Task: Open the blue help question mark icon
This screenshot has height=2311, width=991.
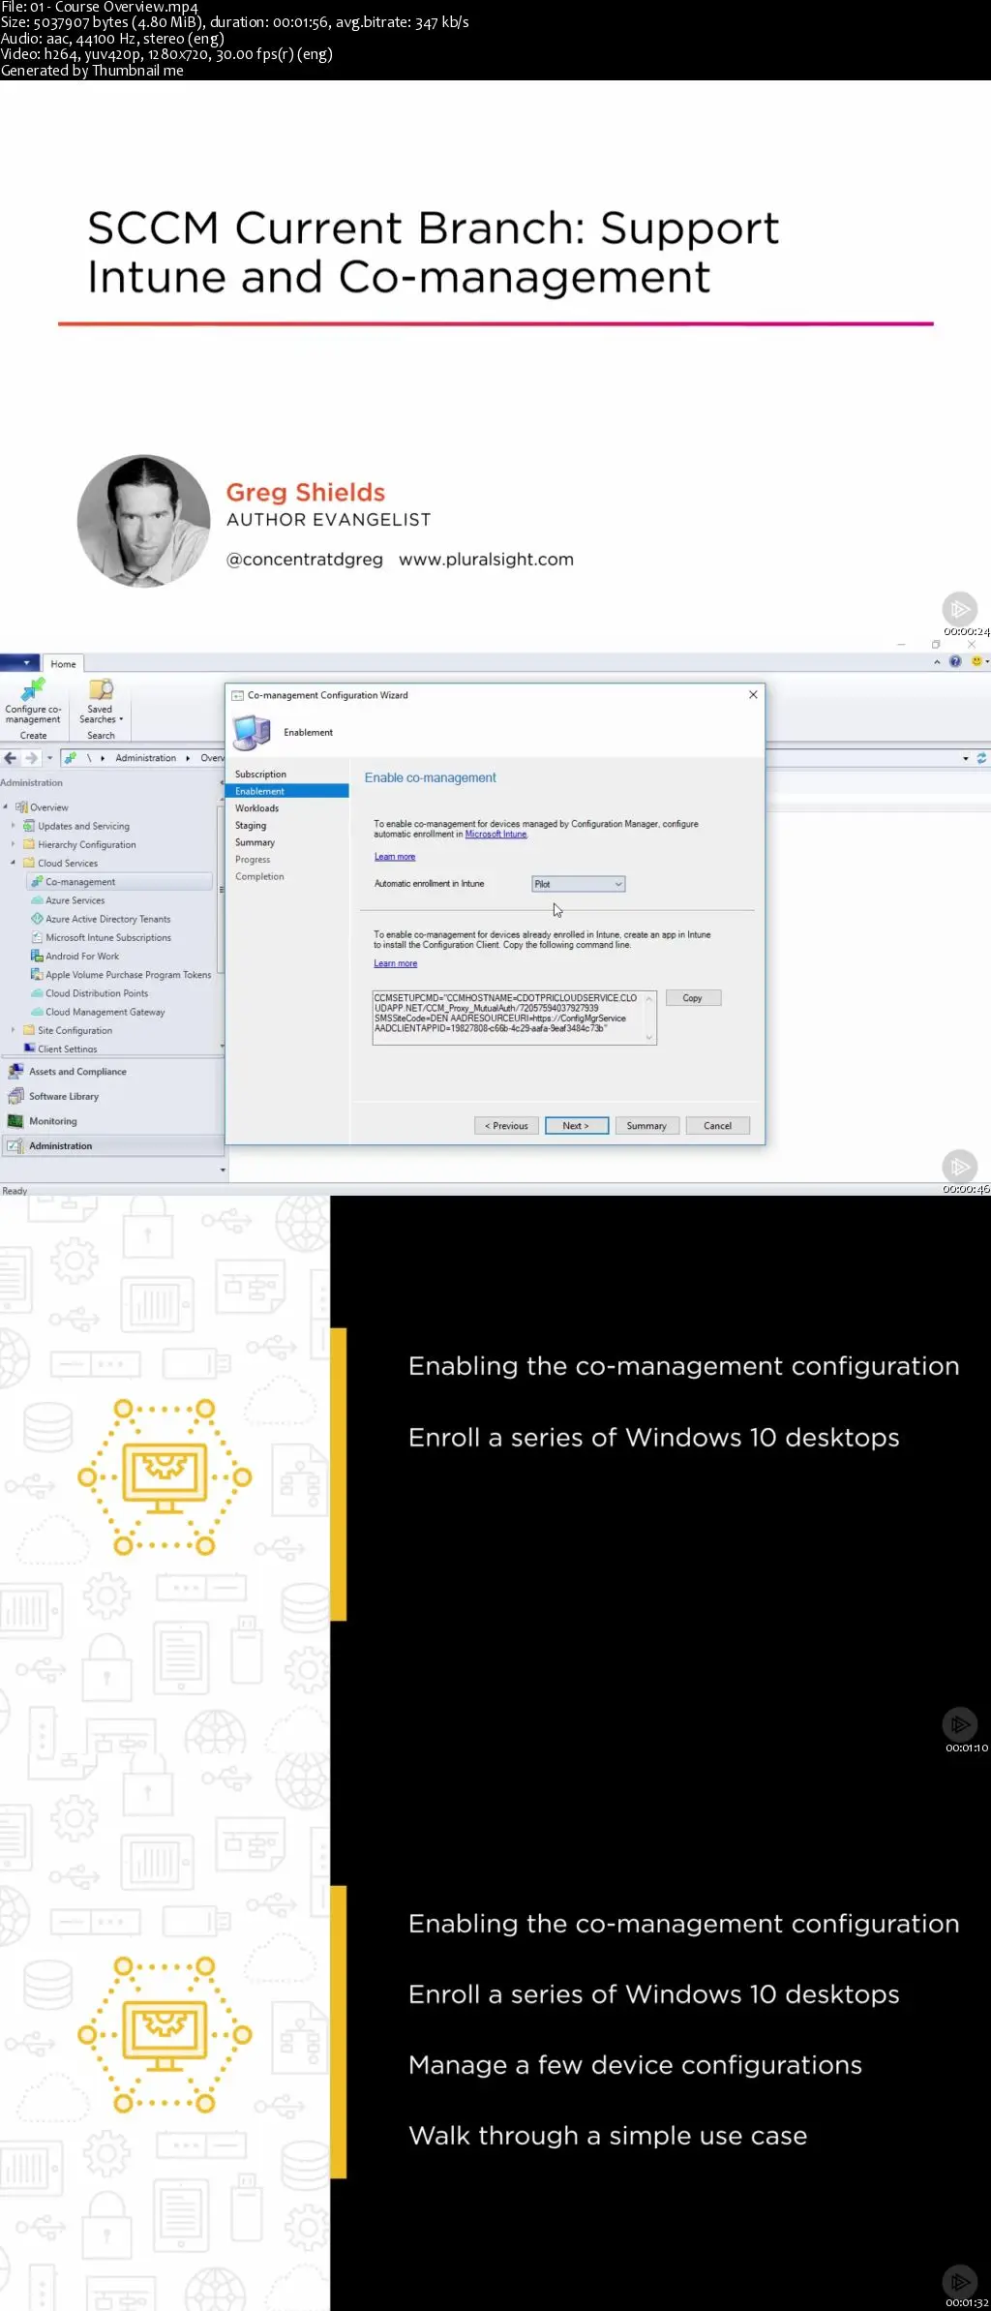Action: coord(955,661)
